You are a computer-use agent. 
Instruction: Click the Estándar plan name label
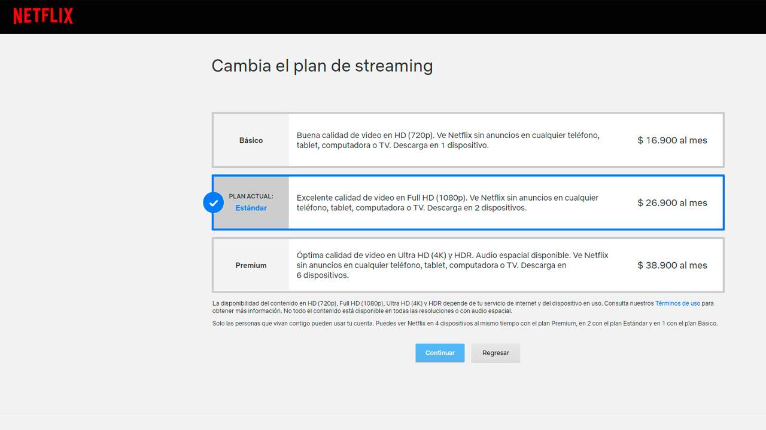[x=251, y=208]
